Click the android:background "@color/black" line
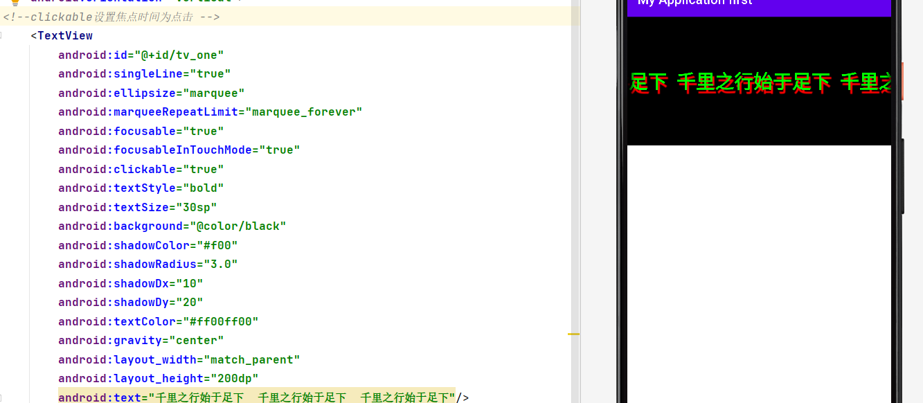The width and height of the screenshot is (923, 403). [172, 226]
